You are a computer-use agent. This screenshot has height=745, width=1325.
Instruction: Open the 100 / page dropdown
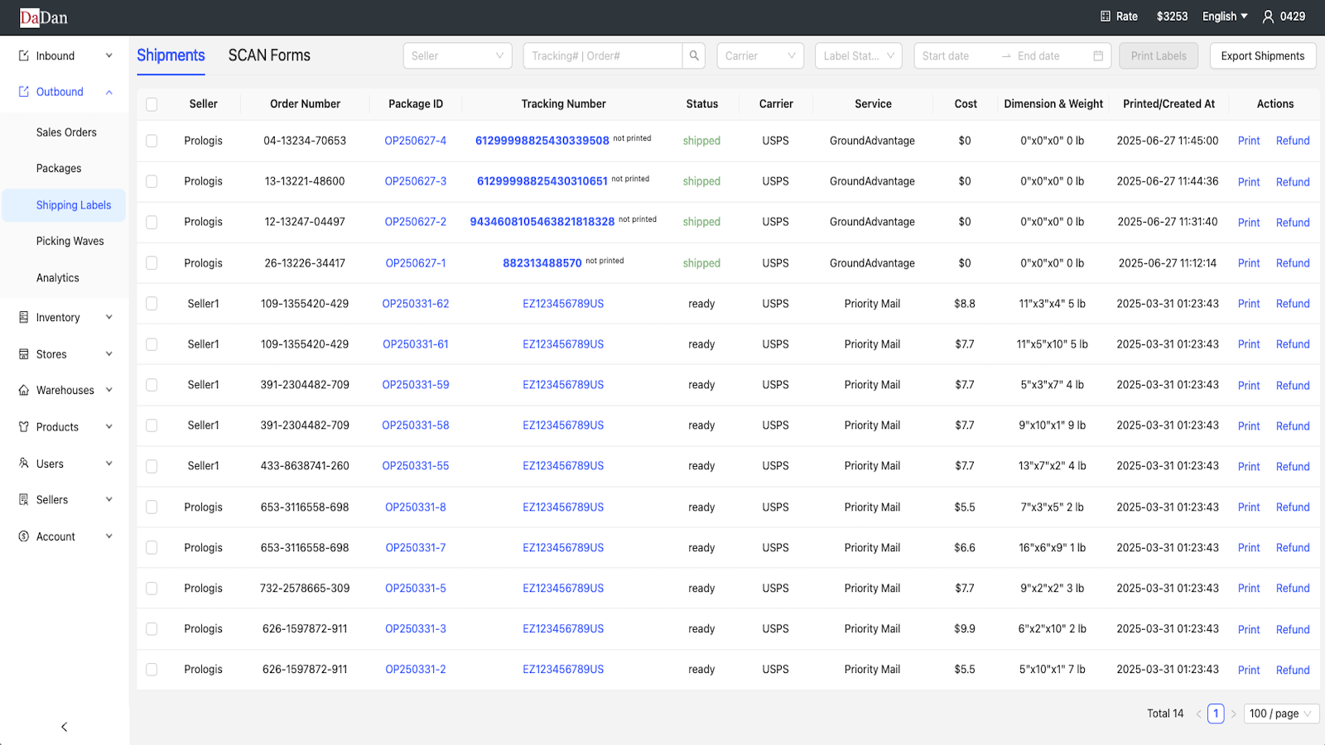[x=1280, y=713]
